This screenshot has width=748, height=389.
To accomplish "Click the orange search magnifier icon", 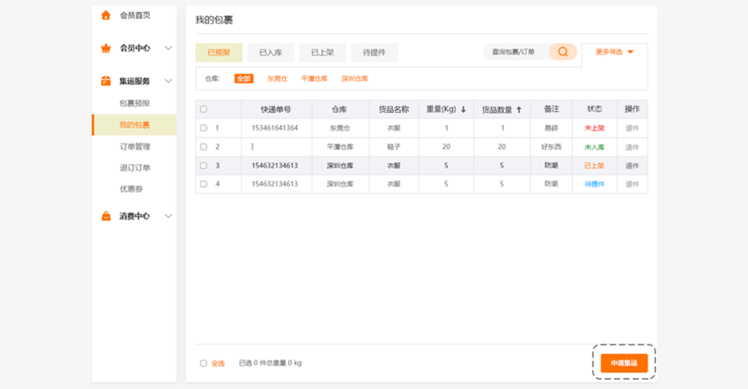I will (563, 52).
